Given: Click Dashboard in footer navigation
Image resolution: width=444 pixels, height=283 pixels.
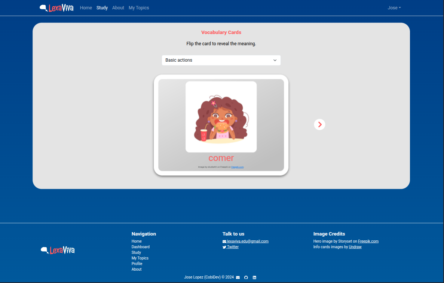Looking at the screenshot, I should pyautogui.click(x=140, y=247).
